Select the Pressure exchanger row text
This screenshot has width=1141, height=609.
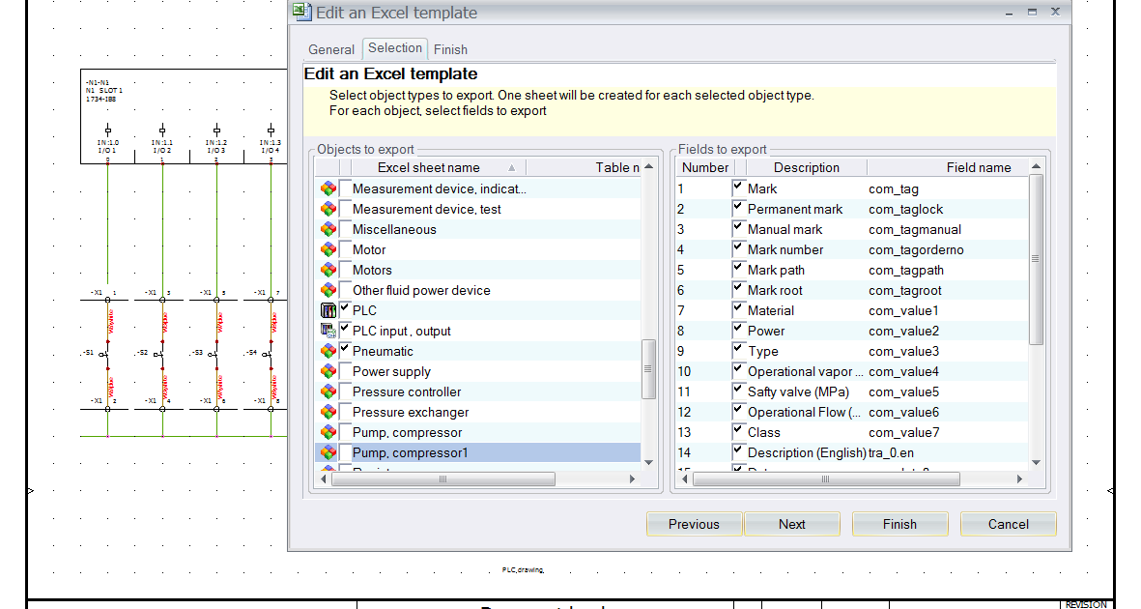tap(412, 413)
